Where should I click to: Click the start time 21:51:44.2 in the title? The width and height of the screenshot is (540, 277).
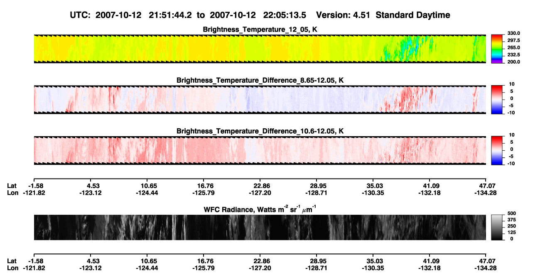170,15
